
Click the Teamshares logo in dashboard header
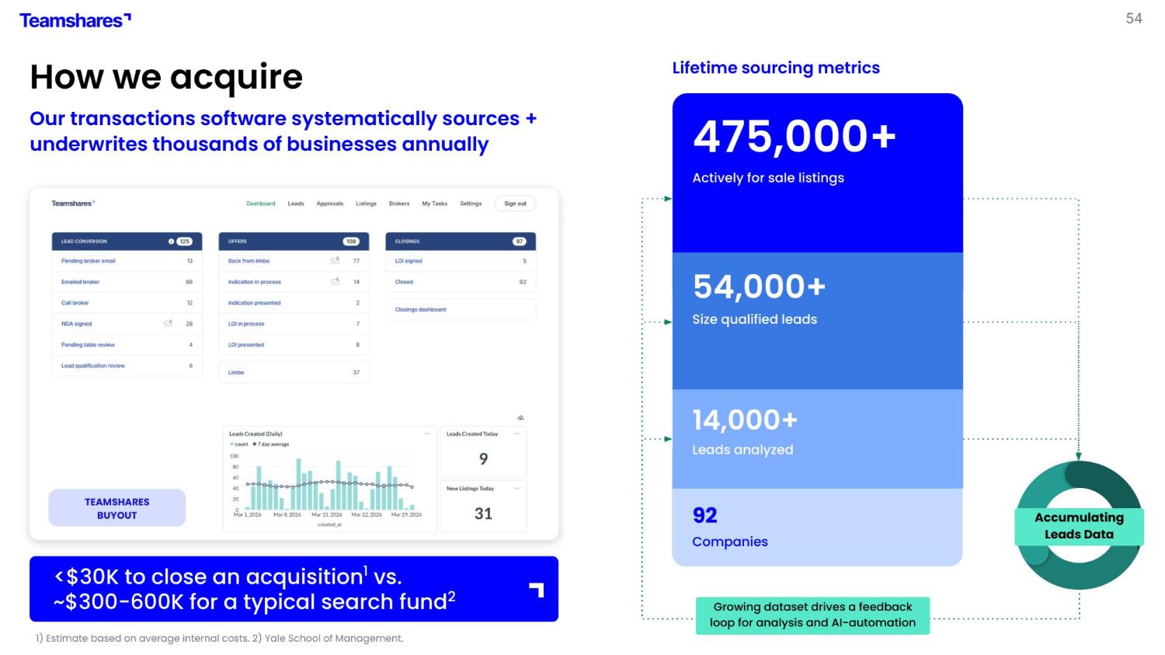click(x=73, y=204)
